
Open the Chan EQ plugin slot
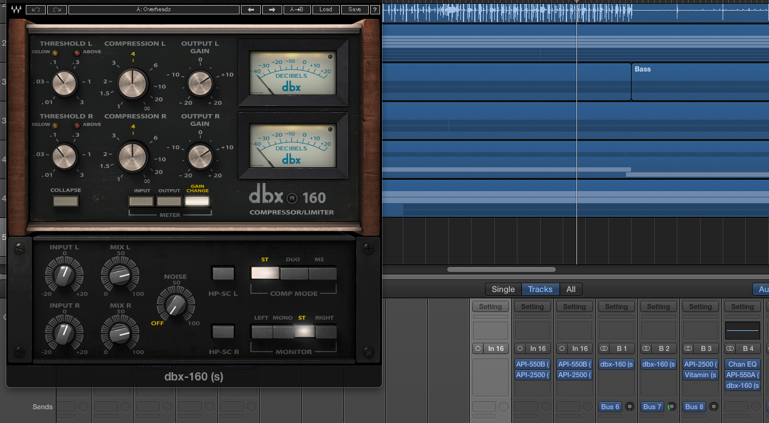(742, 364)
